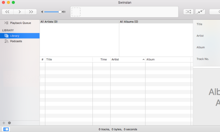Viewport: 220px width, 132px height.
Task: Toggle shuffle mode
Action: coord(188,12)
